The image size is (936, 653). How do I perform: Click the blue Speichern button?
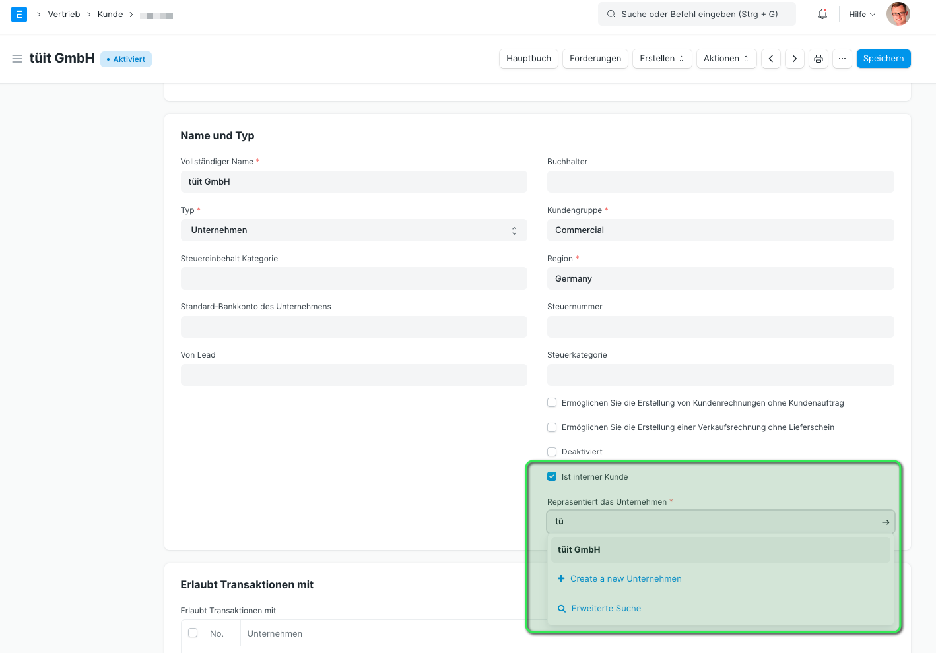[883, 59]
